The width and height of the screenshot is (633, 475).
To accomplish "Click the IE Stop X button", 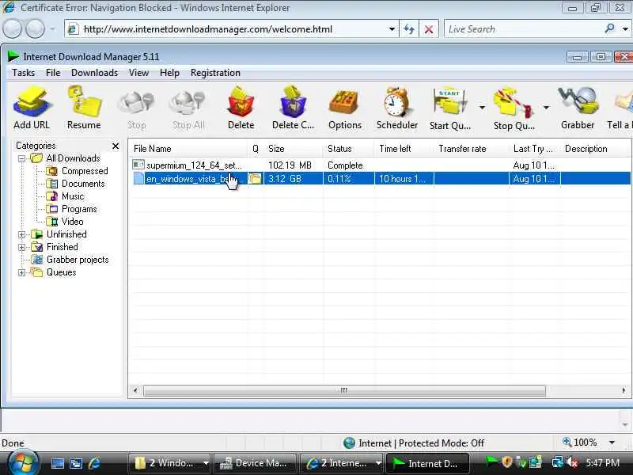I will tap(429, 29).
